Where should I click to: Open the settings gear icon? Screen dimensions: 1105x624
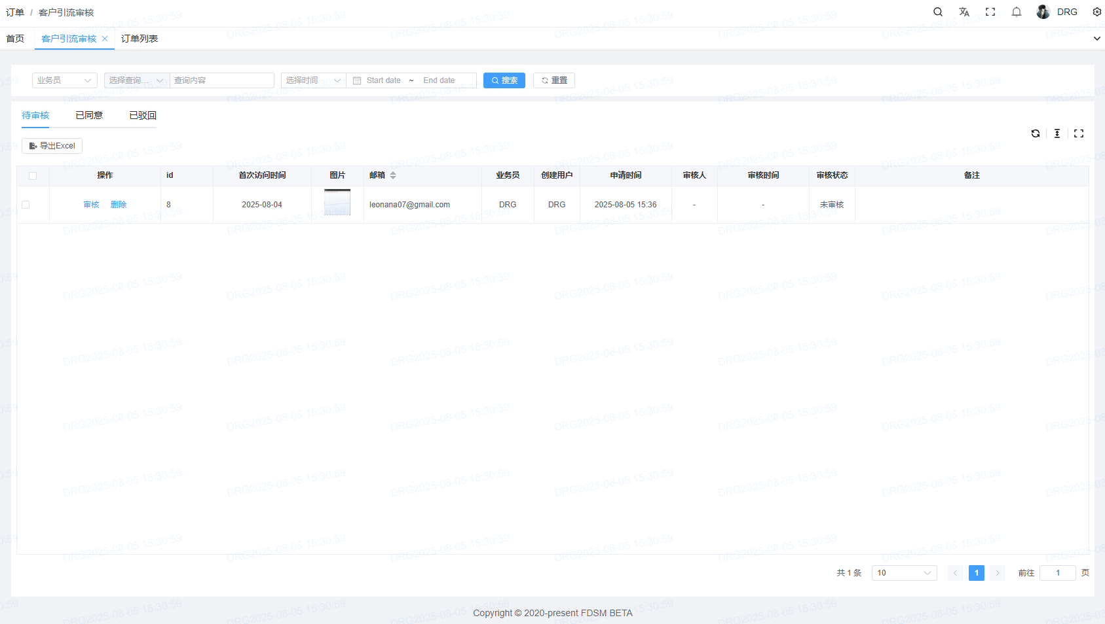click(1096, 12)
